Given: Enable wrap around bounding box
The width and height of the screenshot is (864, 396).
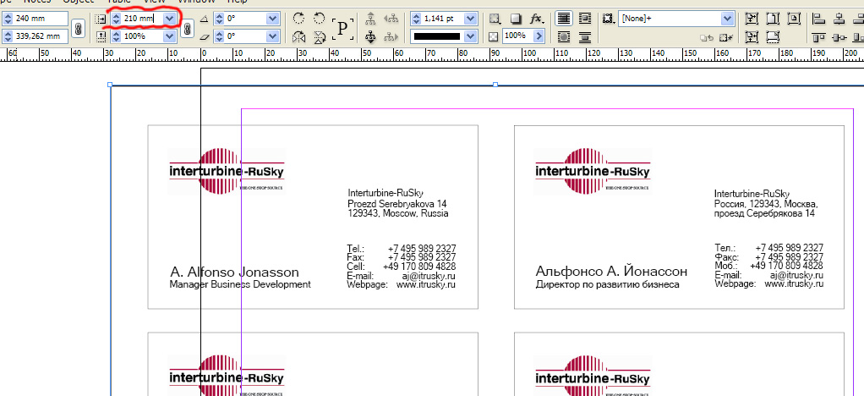Looking at the screenshot, I should point(585,19).
